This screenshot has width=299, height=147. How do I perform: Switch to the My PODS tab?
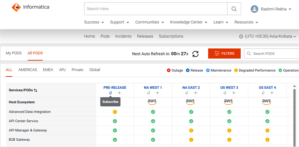coord(14,53)
